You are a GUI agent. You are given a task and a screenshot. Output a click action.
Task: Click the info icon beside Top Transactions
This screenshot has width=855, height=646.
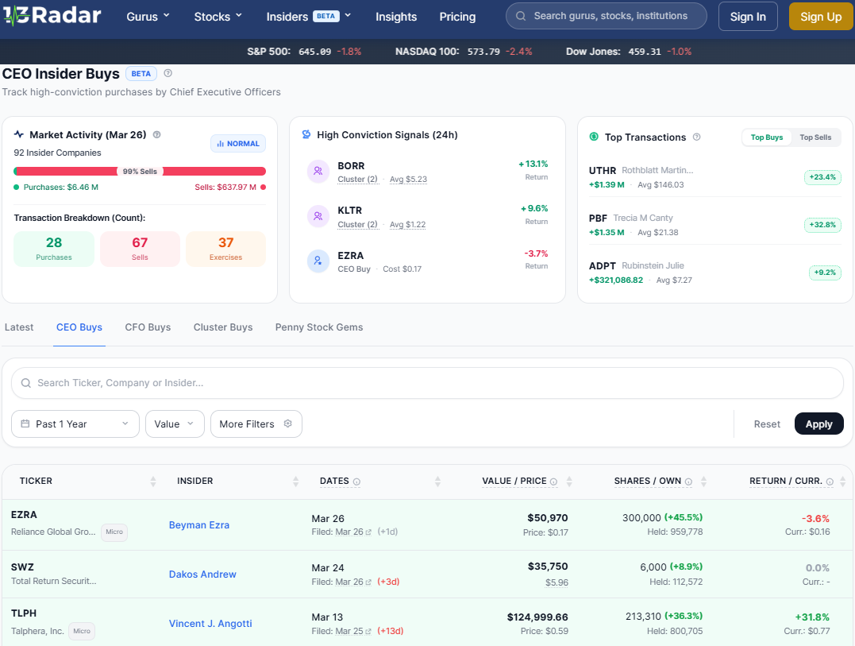pyautogui.click(x=696, y=137)
